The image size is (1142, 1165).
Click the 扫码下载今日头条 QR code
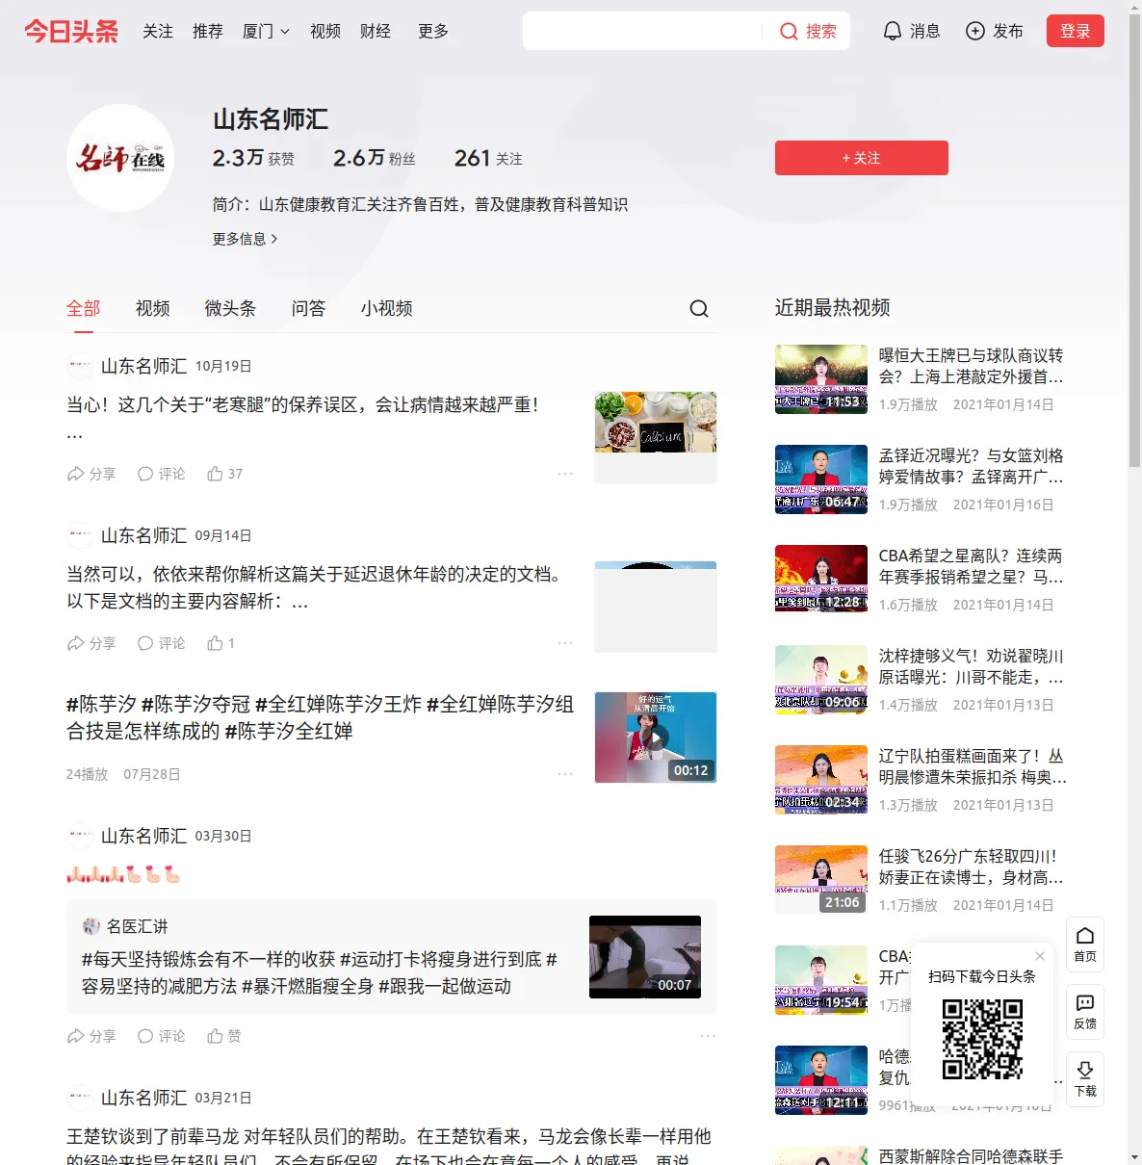pyautogui.click(x=982, y=1038)
